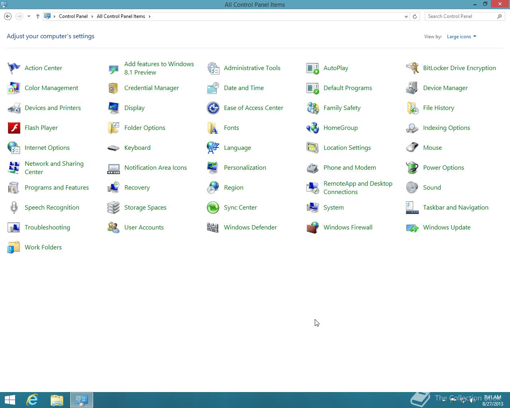Open the Recovery link
This screenshot has width=510, height=408.
click(x=137, y=188)
